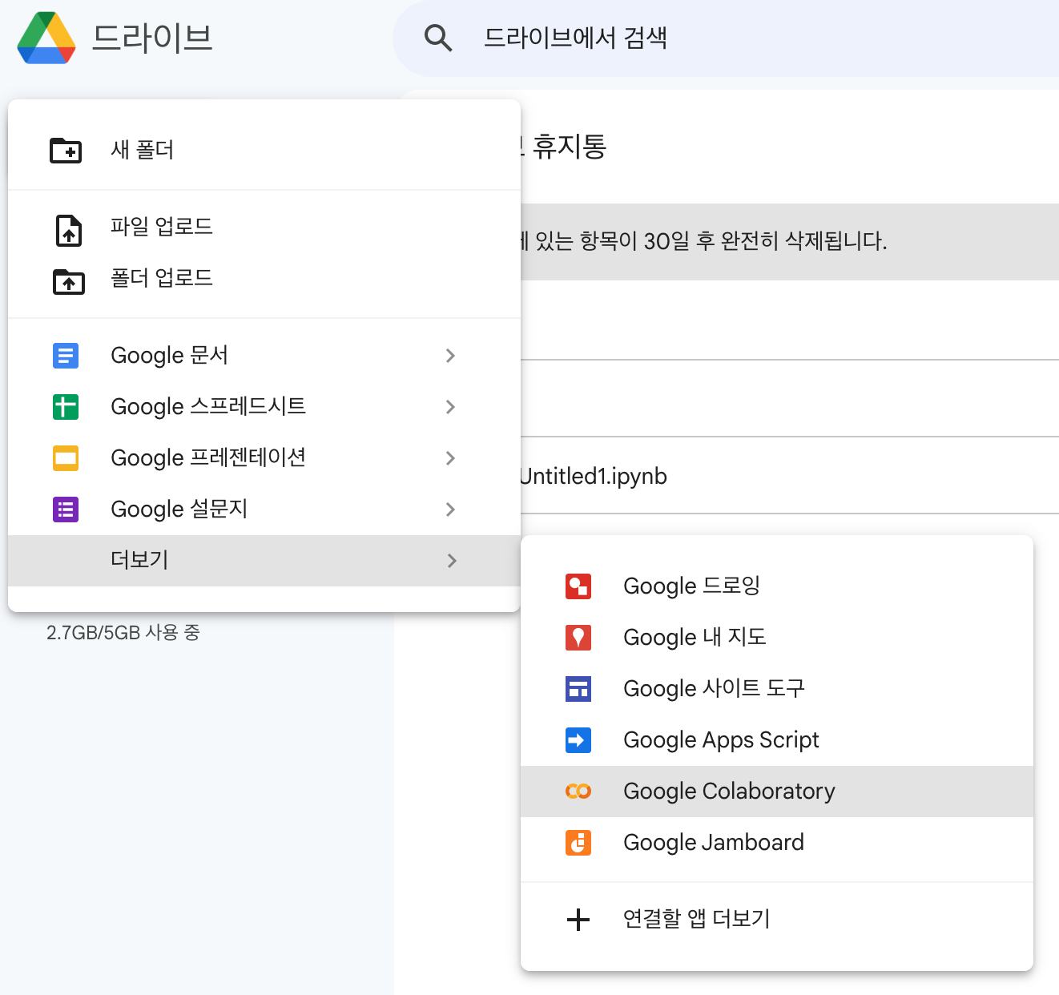Expand the Google 설문지 submenu arrow
The image size is (1059, 995).
(x=450, y=509)
